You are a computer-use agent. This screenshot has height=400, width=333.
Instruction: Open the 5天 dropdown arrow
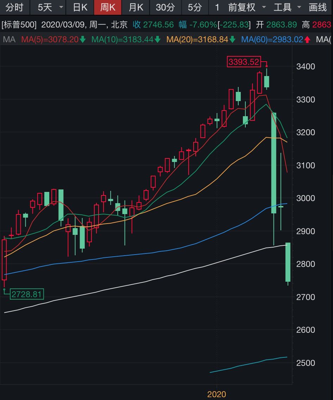tap(61, 7)
